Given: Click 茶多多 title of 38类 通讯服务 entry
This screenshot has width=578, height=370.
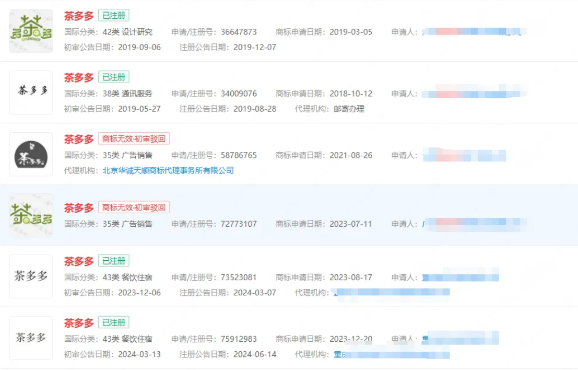Looking at the screenshot, I should pyautogui.click(x=79, y=77).
